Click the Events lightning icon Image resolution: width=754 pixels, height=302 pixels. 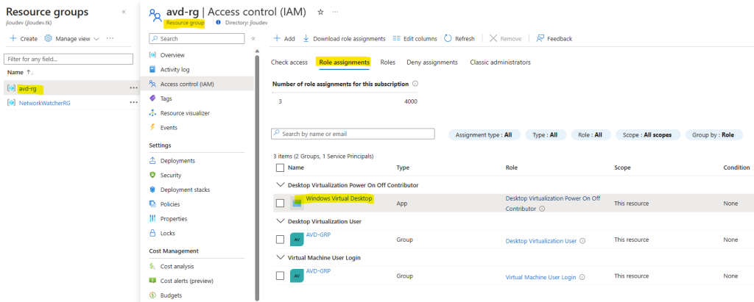(x=152, y=128)
